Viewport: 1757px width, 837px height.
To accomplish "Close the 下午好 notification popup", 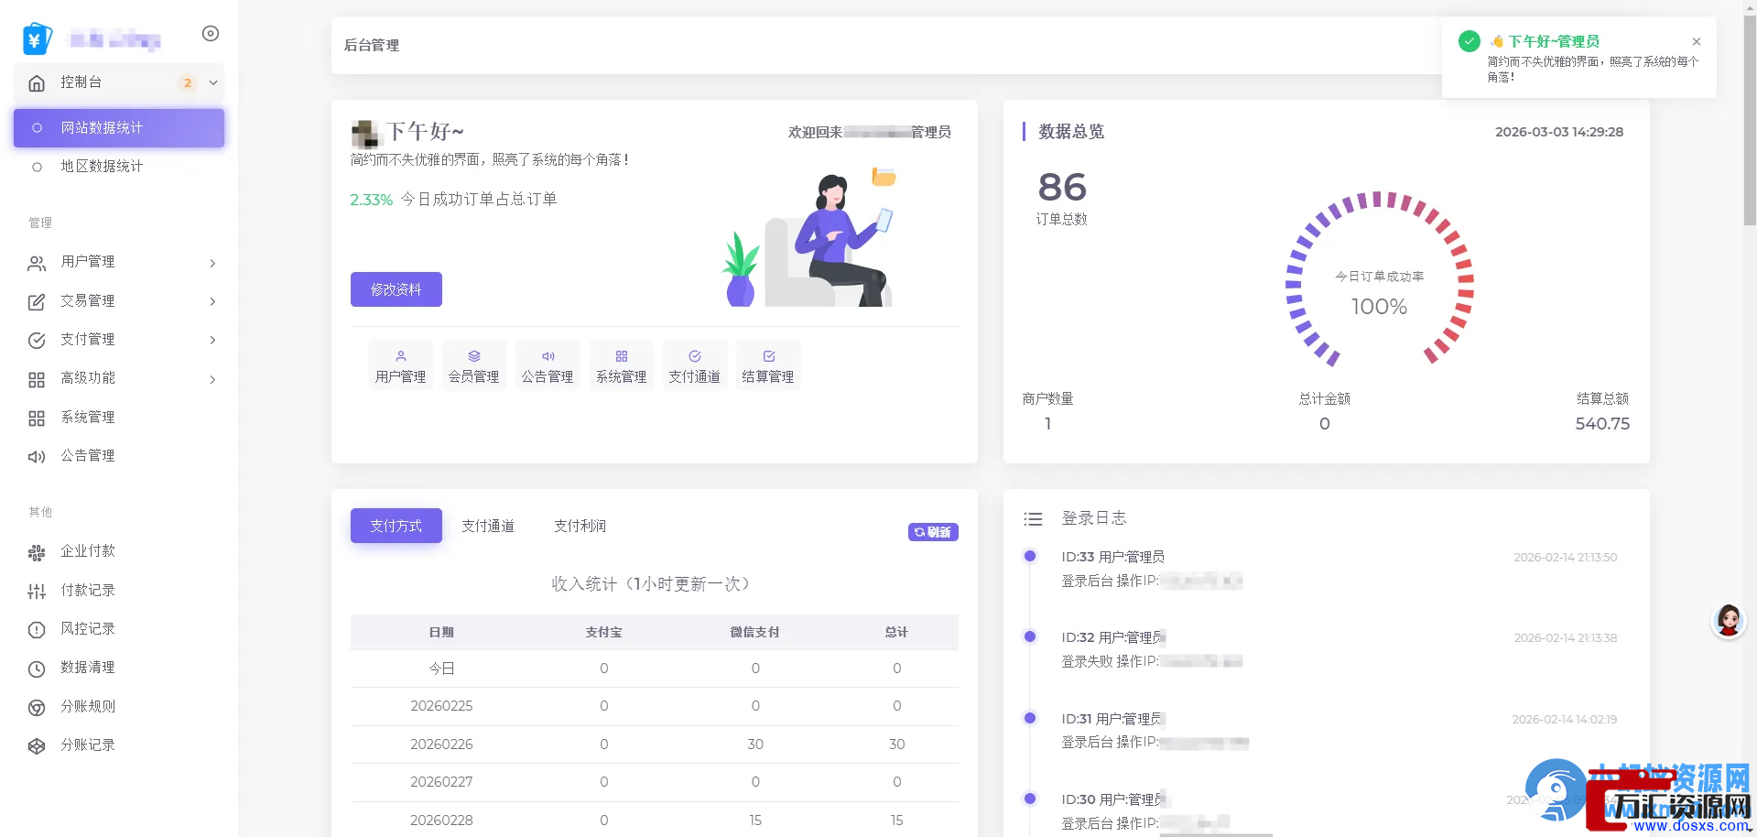I will [1697, 42].
